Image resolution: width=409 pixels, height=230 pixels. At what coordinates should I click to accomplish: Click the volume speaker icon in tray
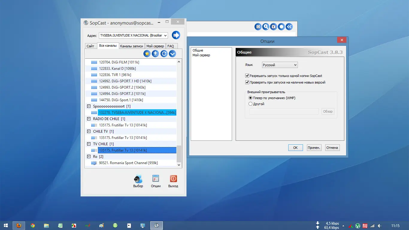coord(380,226)
